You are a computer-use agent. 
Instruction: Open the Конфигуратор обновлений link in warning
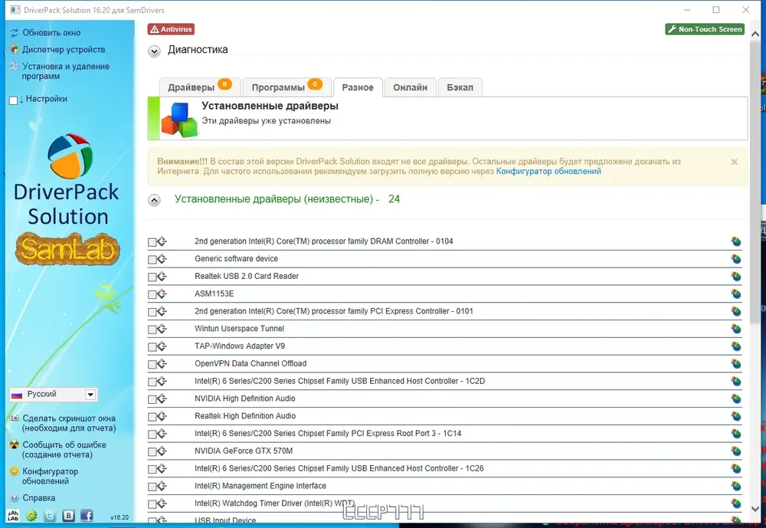click(x=548, y=171)
